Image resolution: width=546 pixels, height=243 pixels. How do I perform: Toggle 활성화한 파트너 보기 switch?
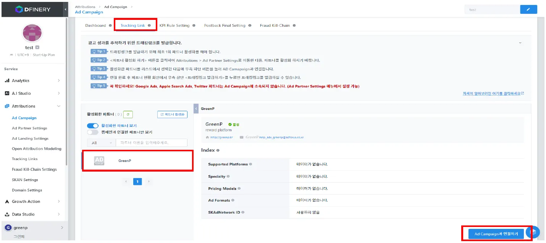[93, 126]
